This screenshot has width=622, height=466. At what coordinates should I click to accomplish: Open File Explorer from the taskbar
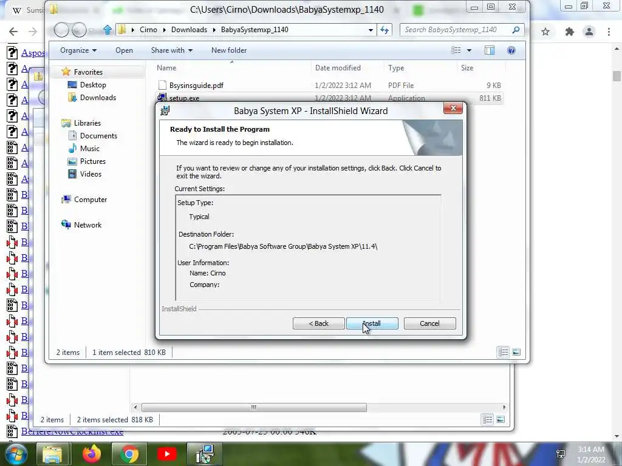point(52,454)
